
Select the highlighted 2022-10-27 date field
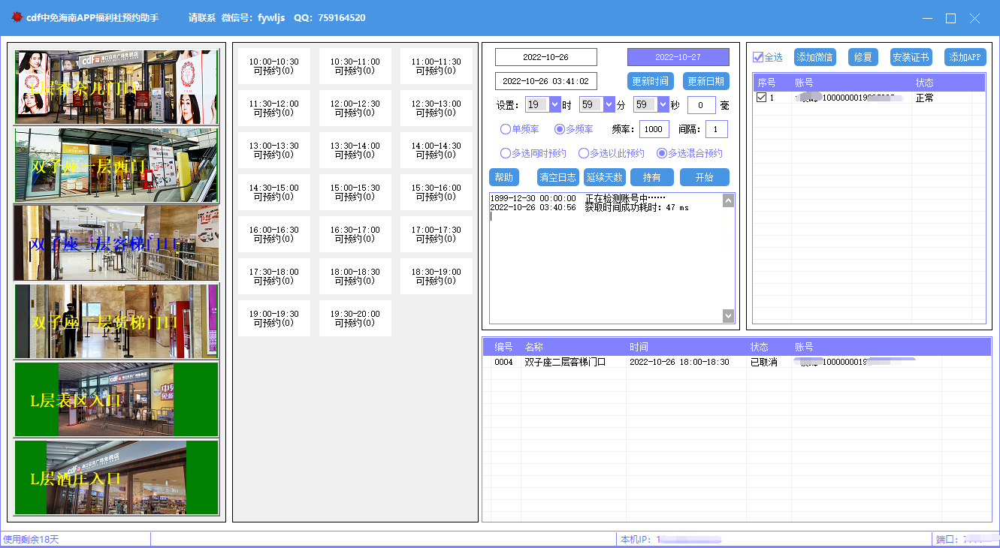point(678,57)
